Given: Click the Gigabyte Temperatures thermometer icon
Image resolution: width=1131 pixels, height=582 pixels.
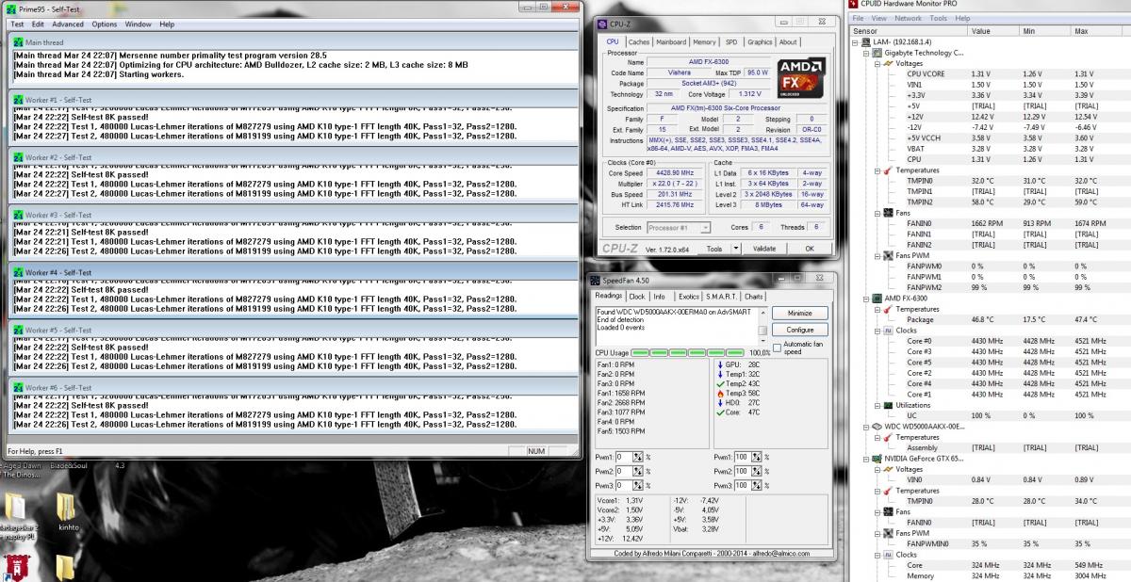Looking at the screenshot, I should pyautogui.click(x=888, y=170).
